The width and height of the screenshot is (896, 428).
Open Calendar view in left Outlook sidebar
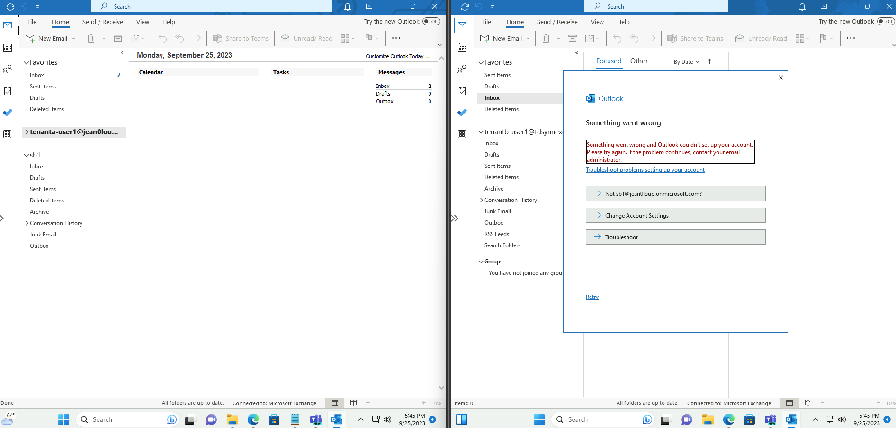click(8, 47)
